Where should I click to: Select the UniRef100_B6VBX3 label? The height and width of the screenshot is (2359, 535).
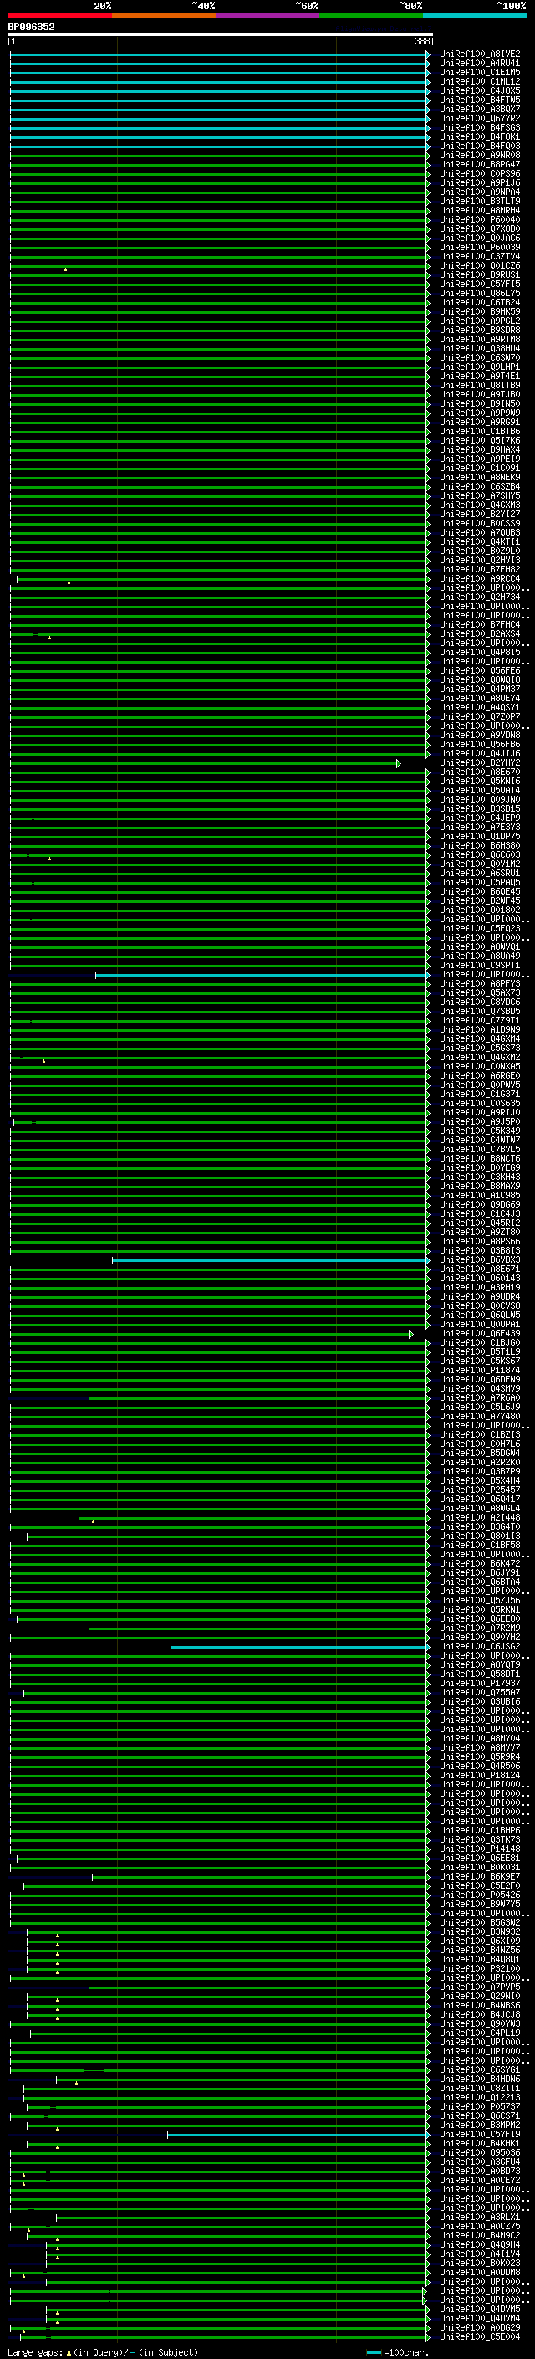(479, 1260)
